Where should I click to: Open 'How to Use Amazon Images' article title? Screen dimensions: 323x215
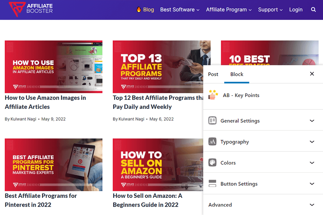tap(45, 102)
